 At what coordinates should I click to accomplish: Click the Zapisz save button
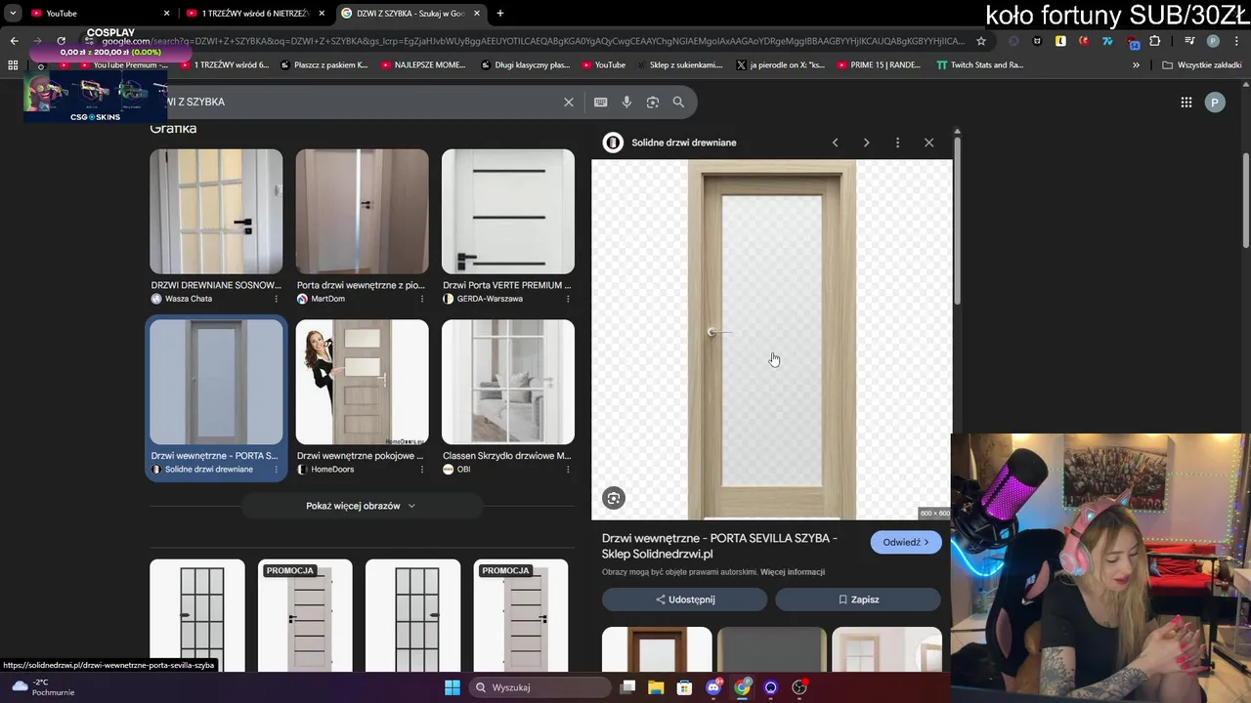pos(858,600)
